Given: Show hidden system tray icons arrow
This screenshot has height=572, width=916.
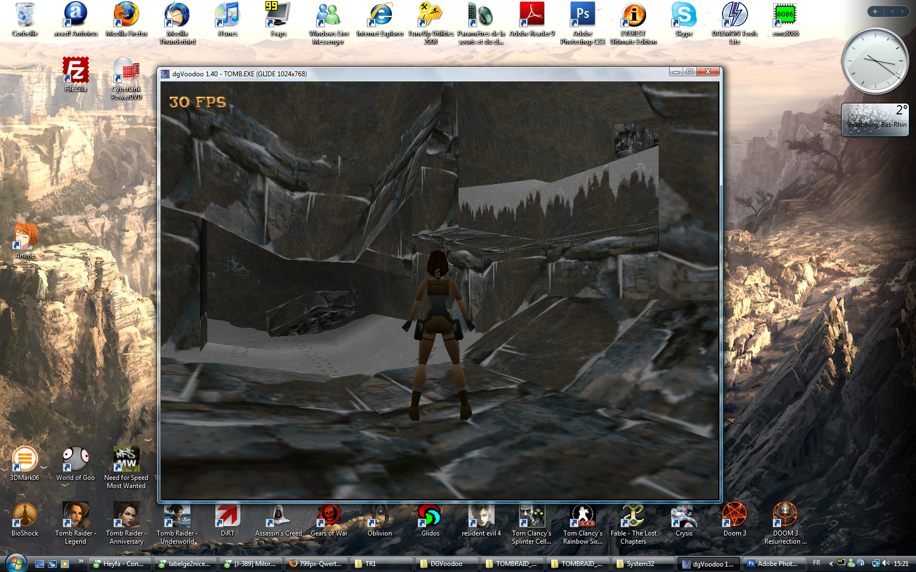Looking at the screenshot, I should pos(831,564).
